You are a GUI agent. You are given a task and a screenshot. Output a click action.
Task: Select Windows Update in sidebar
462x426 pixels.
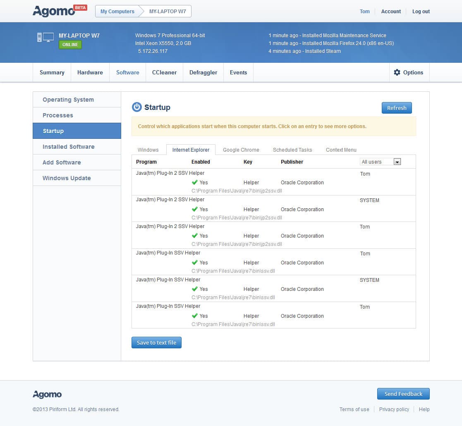[67, 178]
